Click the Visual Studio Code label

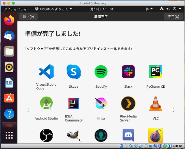tap(46, 86)
